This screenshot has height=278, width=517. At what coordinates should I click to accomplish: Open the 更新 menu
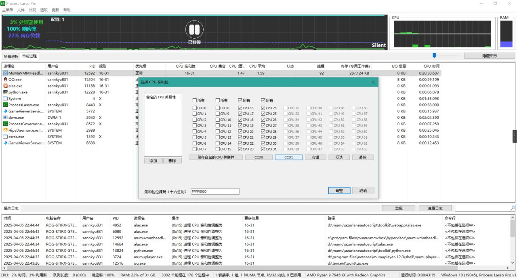click(x=55, y=10)
